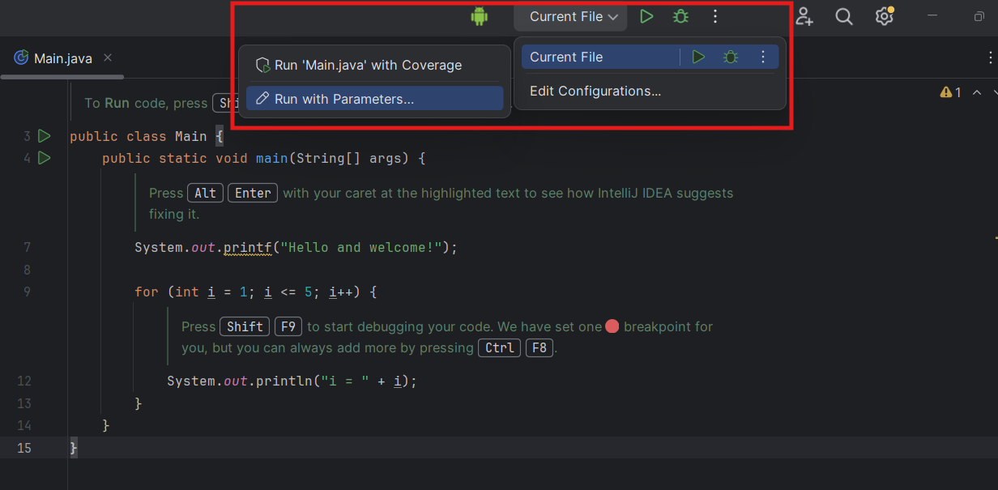Click the debug bug icon beside Current File in the popup
The height and width of the screenshot is (490, 998).
tap(730, 57)
